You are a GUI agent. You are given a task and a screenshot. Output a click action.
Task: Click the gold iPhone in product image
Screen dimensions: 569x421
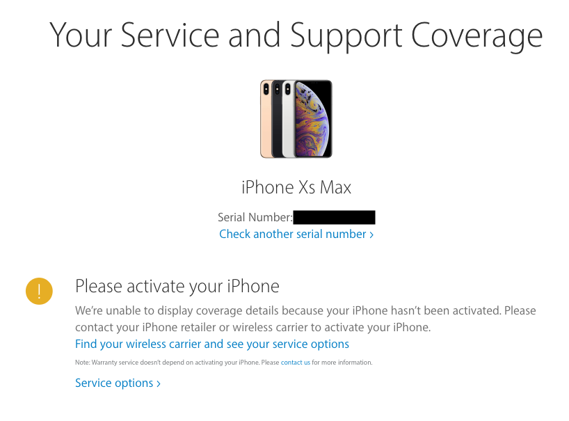tap(266, 120)
